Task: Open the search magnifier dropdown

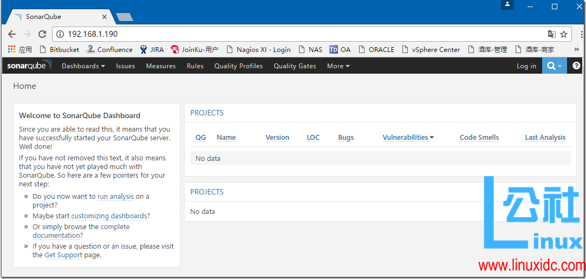Action: tap(554, 66)
